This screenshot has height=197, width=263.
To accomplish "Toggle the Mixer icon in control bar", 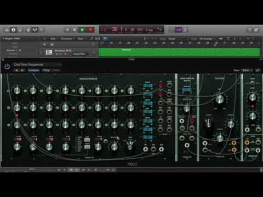I will (x=35, y=30).
